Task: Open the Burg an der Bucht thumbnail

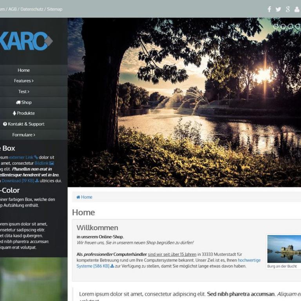Action: pyautogui.click(x=284, y=249)
